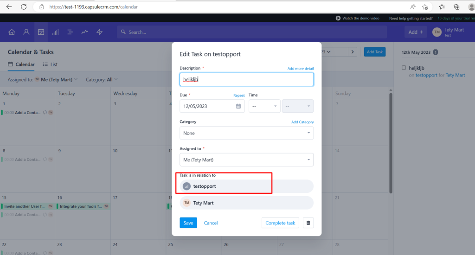Open the date picker calendar icon
This screenshot has height=255, width=475.
(238, 106)
